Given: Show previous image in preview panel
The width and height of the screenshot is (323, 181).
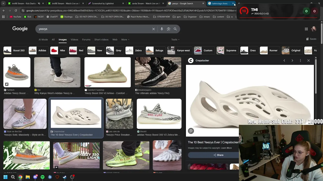Looking at the screenshot, I should coord(284,61).
